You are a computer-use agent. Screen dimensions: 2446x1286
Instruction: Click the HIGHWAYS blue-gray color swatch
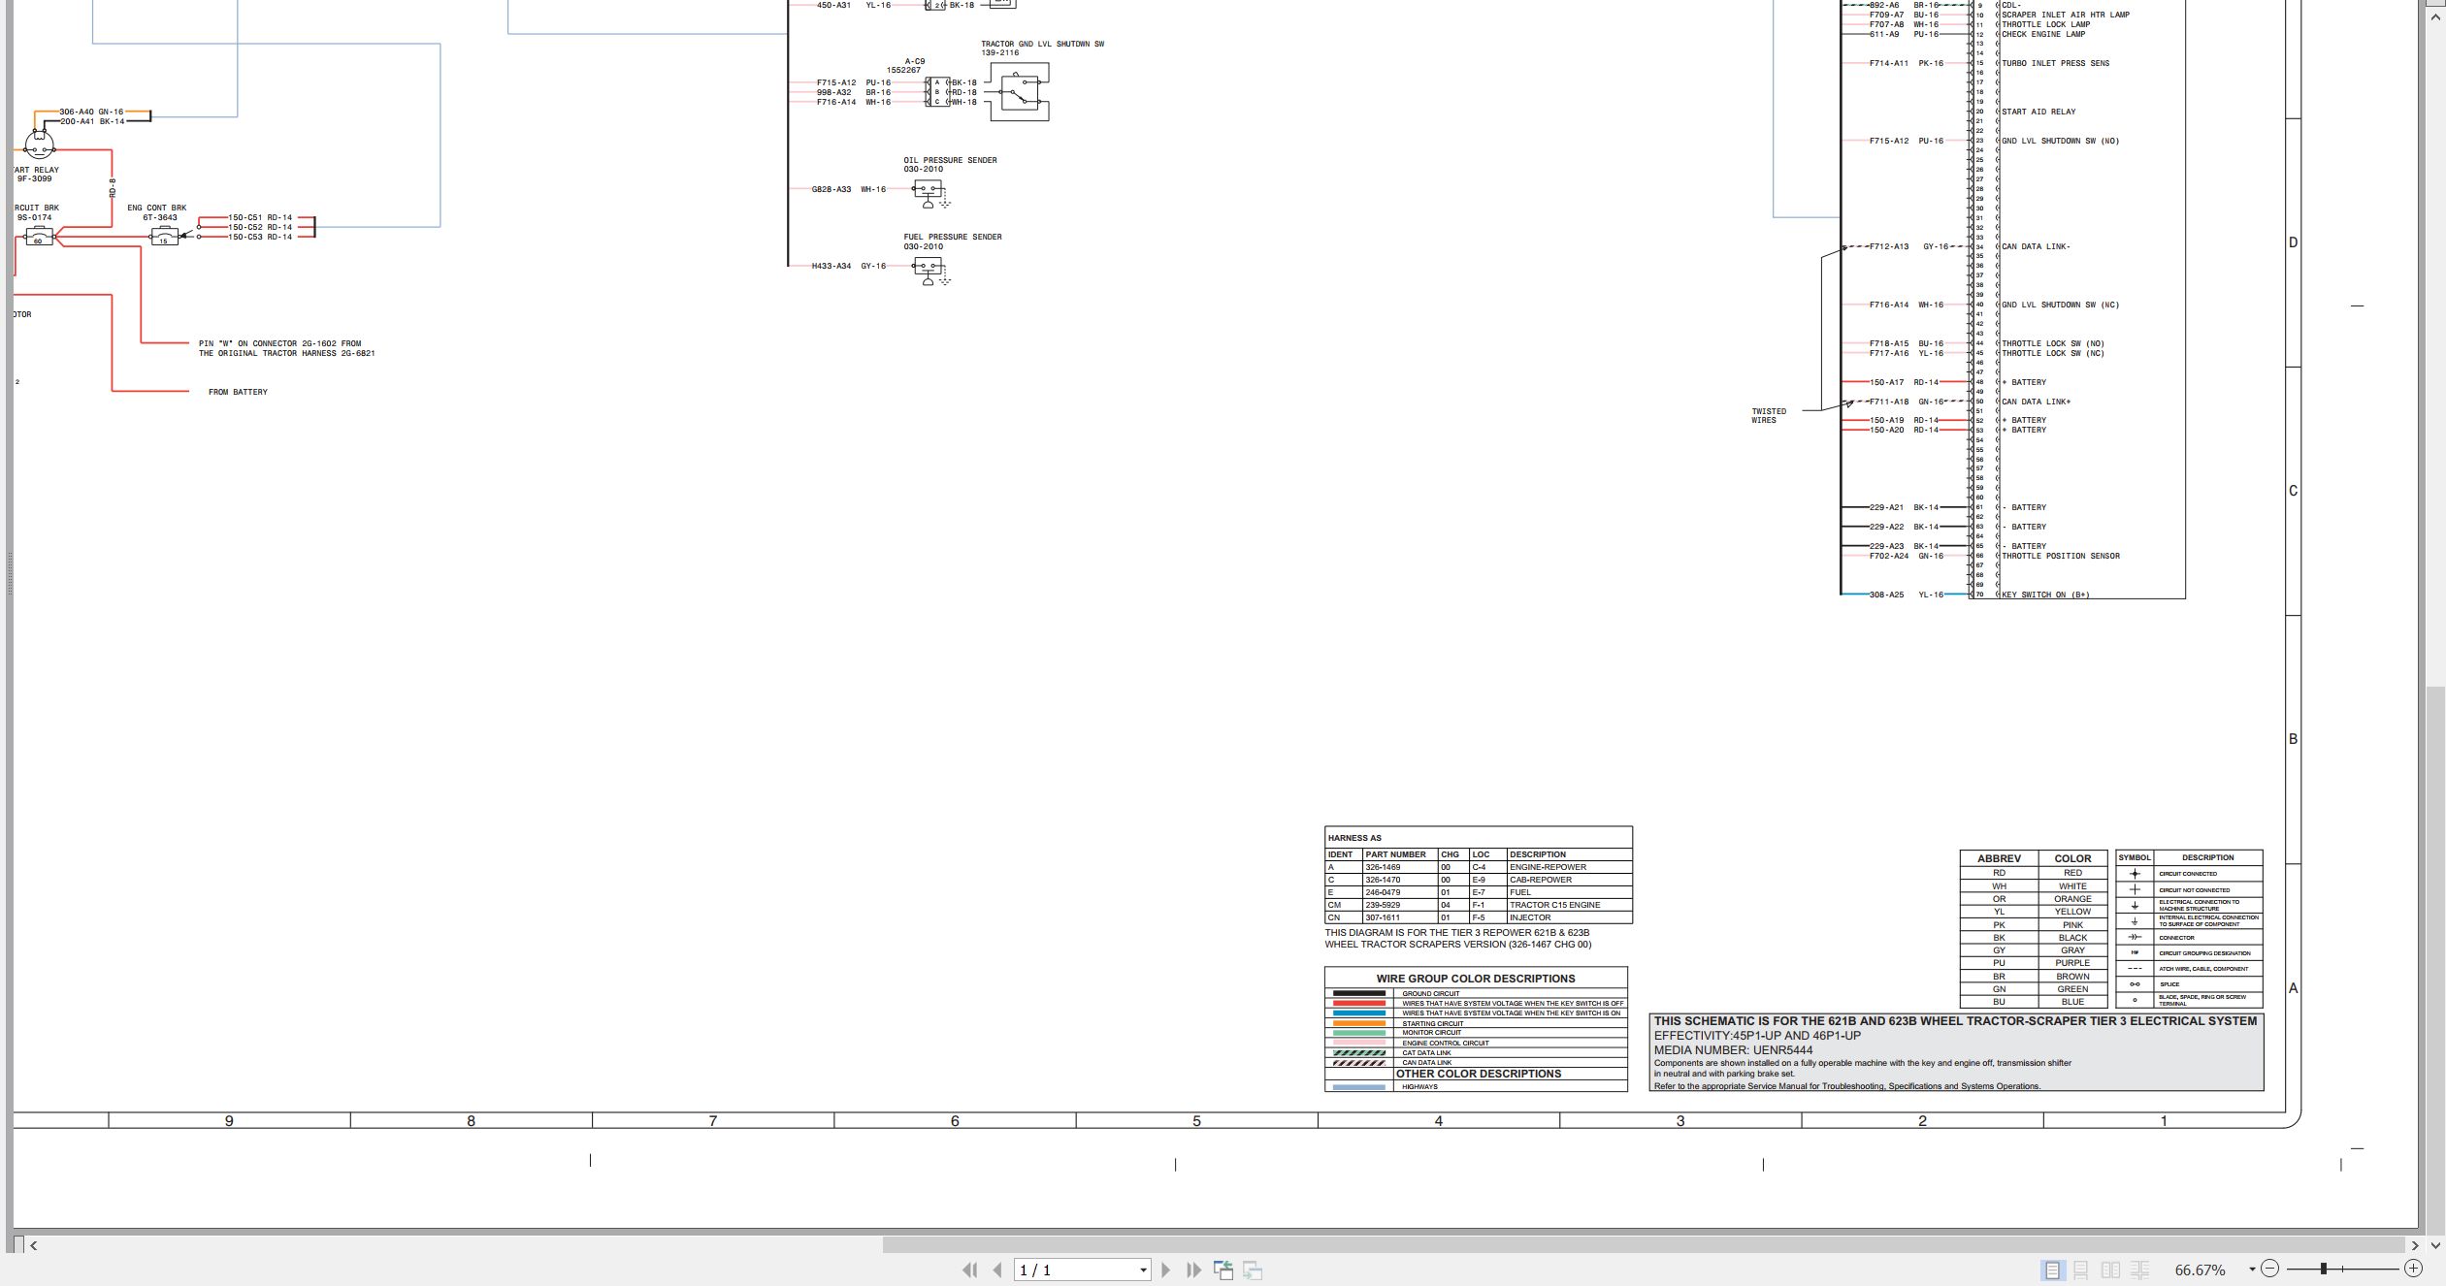tap(1358, 1087)
